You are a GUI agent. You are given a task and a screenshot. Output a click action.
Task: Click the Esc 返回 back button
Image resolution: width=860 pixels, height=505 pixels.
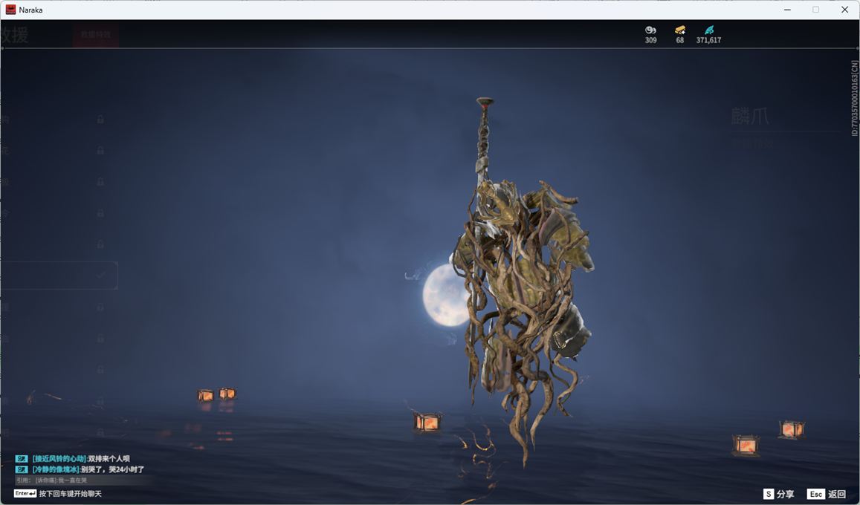coord(827,494)
